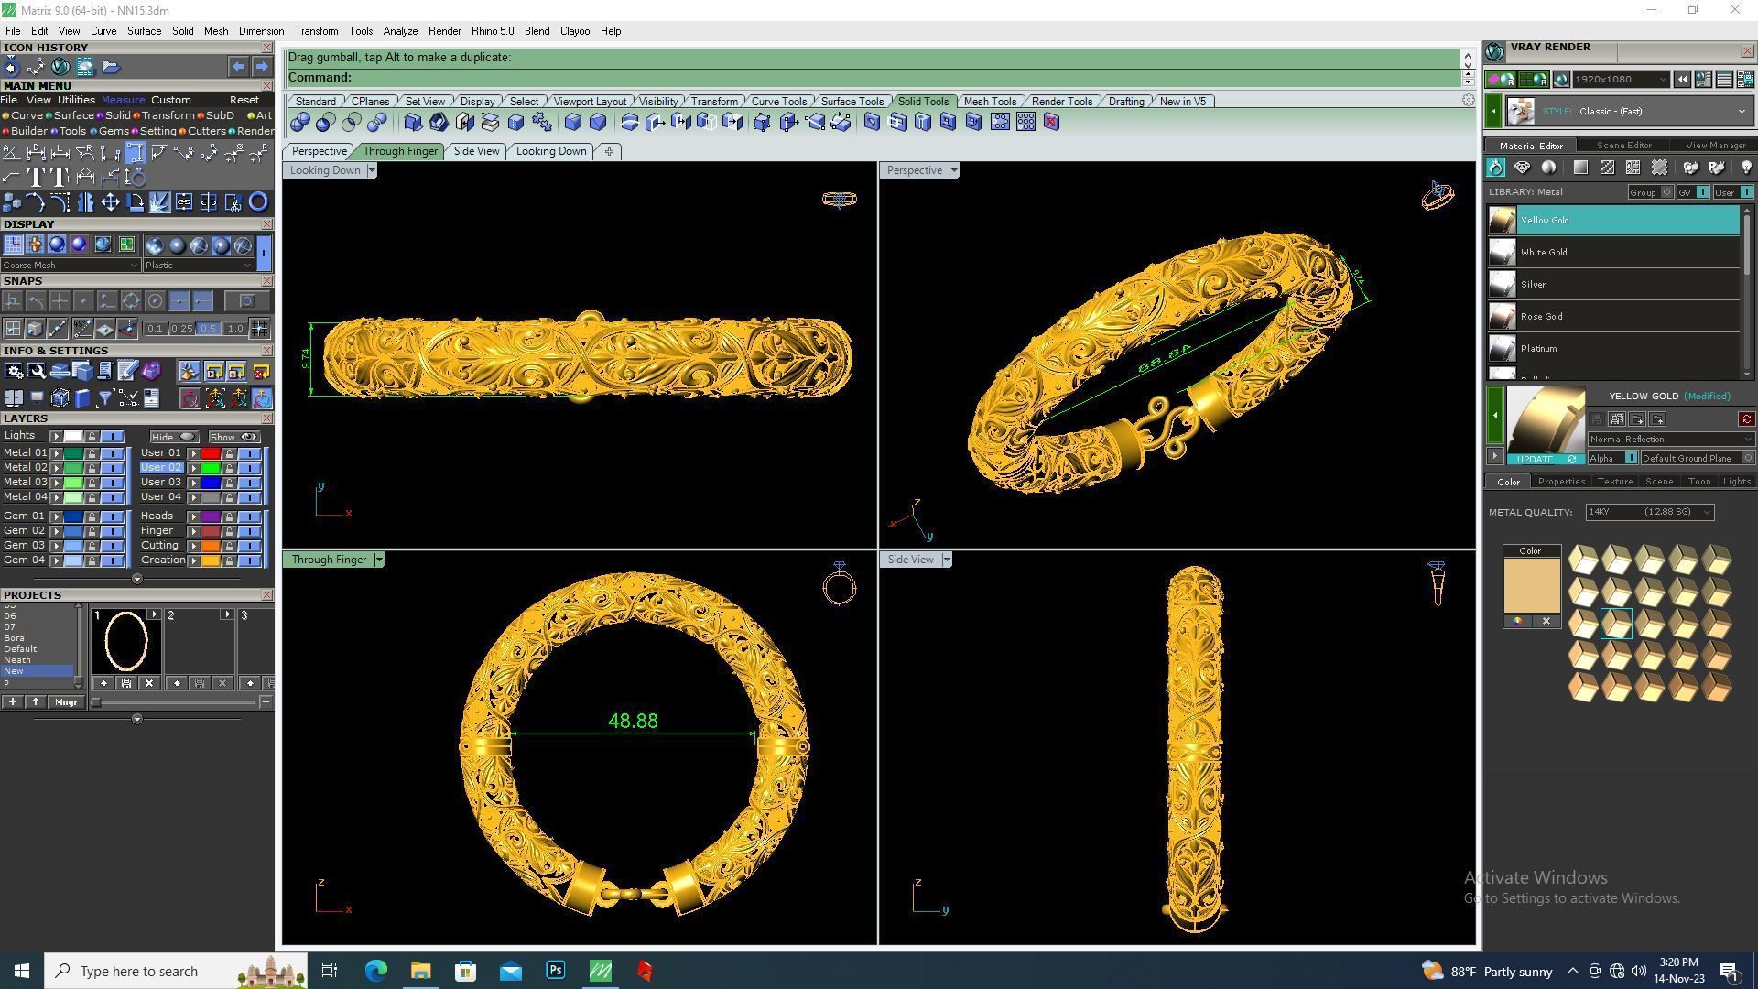
Task: Set the snap increment to 0.25
Action: tap(181, 329)
